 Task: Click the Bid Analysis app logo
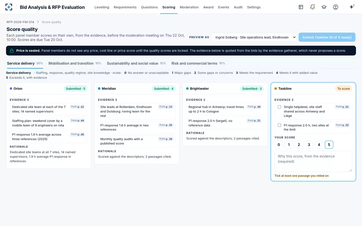click(x=9, y=7)
